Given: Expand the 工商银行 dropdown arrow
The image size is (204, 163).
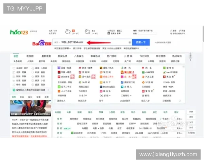Looking at the screenshot, I should (x=131, y=96).
